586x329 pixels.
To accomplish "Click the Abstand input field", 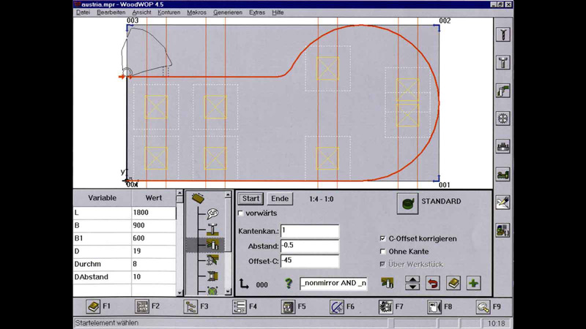I will (x=309, y=246).
